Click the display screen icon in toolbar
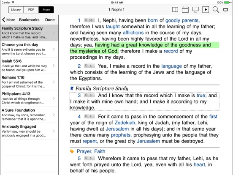The image size is (233, 175). pyautogui.click(x=195, y=10)
